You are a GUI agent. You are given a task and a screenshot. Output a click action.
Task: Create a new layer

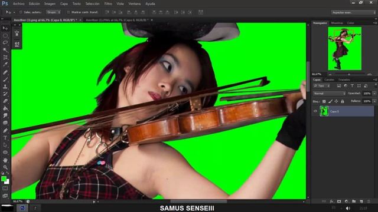pos(361,201)
